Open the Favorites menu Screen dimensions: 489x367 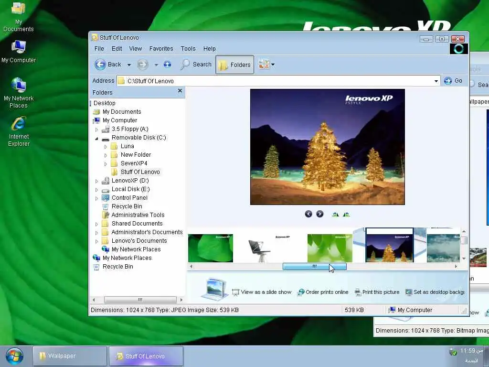tap(161, 49)
